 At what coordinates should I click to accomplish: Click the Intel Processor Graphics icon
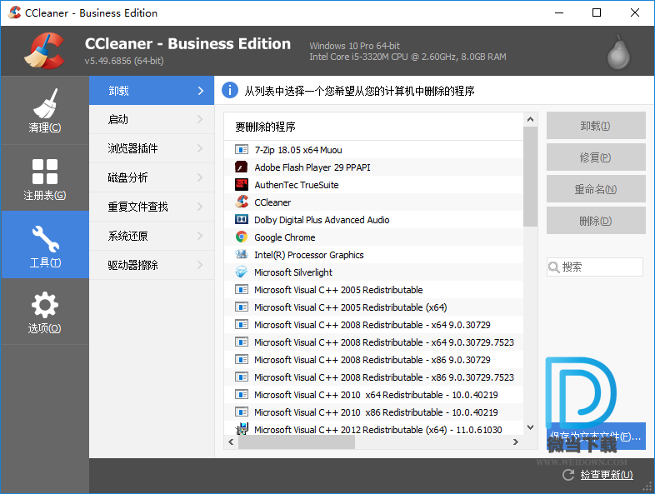(242, 254)
